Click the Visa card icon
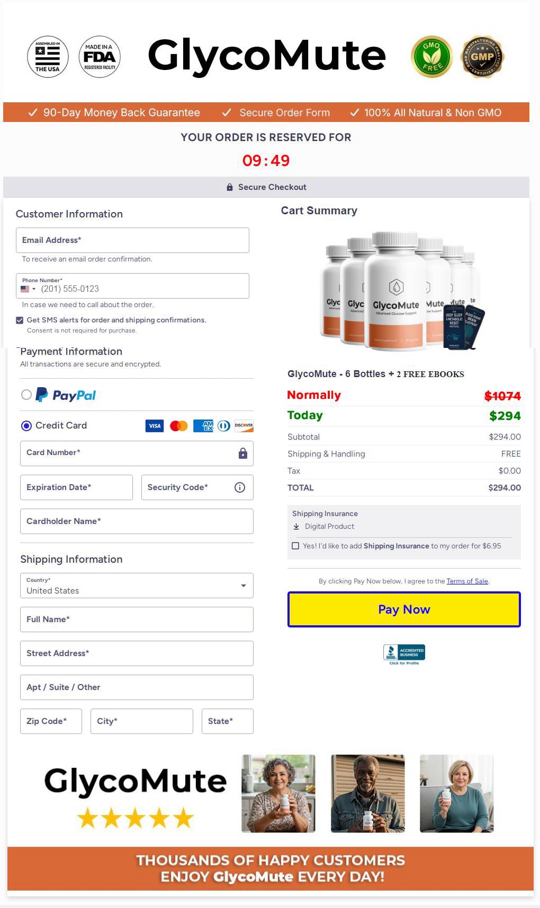 pyautogui.click(x=154, y=426)
